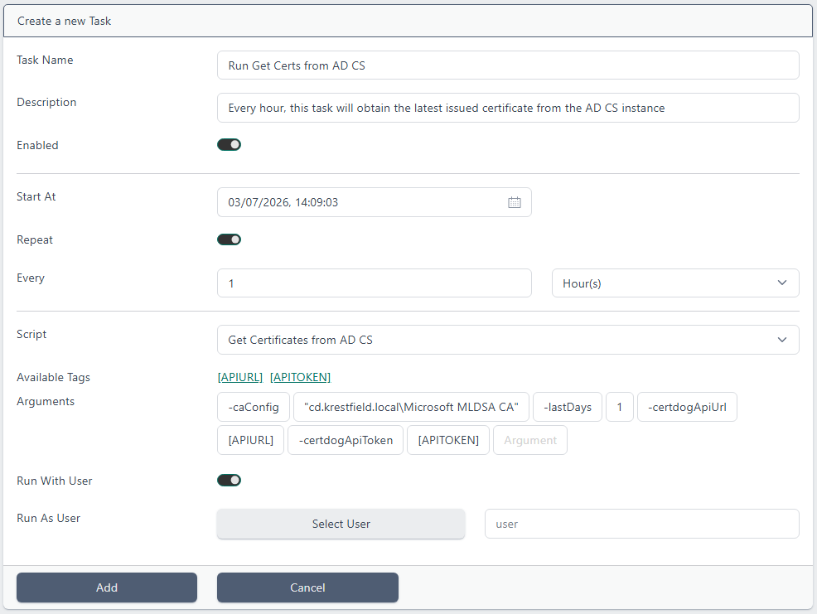Open the Select User button
817x614 pixels.
(x=341, y=524)
